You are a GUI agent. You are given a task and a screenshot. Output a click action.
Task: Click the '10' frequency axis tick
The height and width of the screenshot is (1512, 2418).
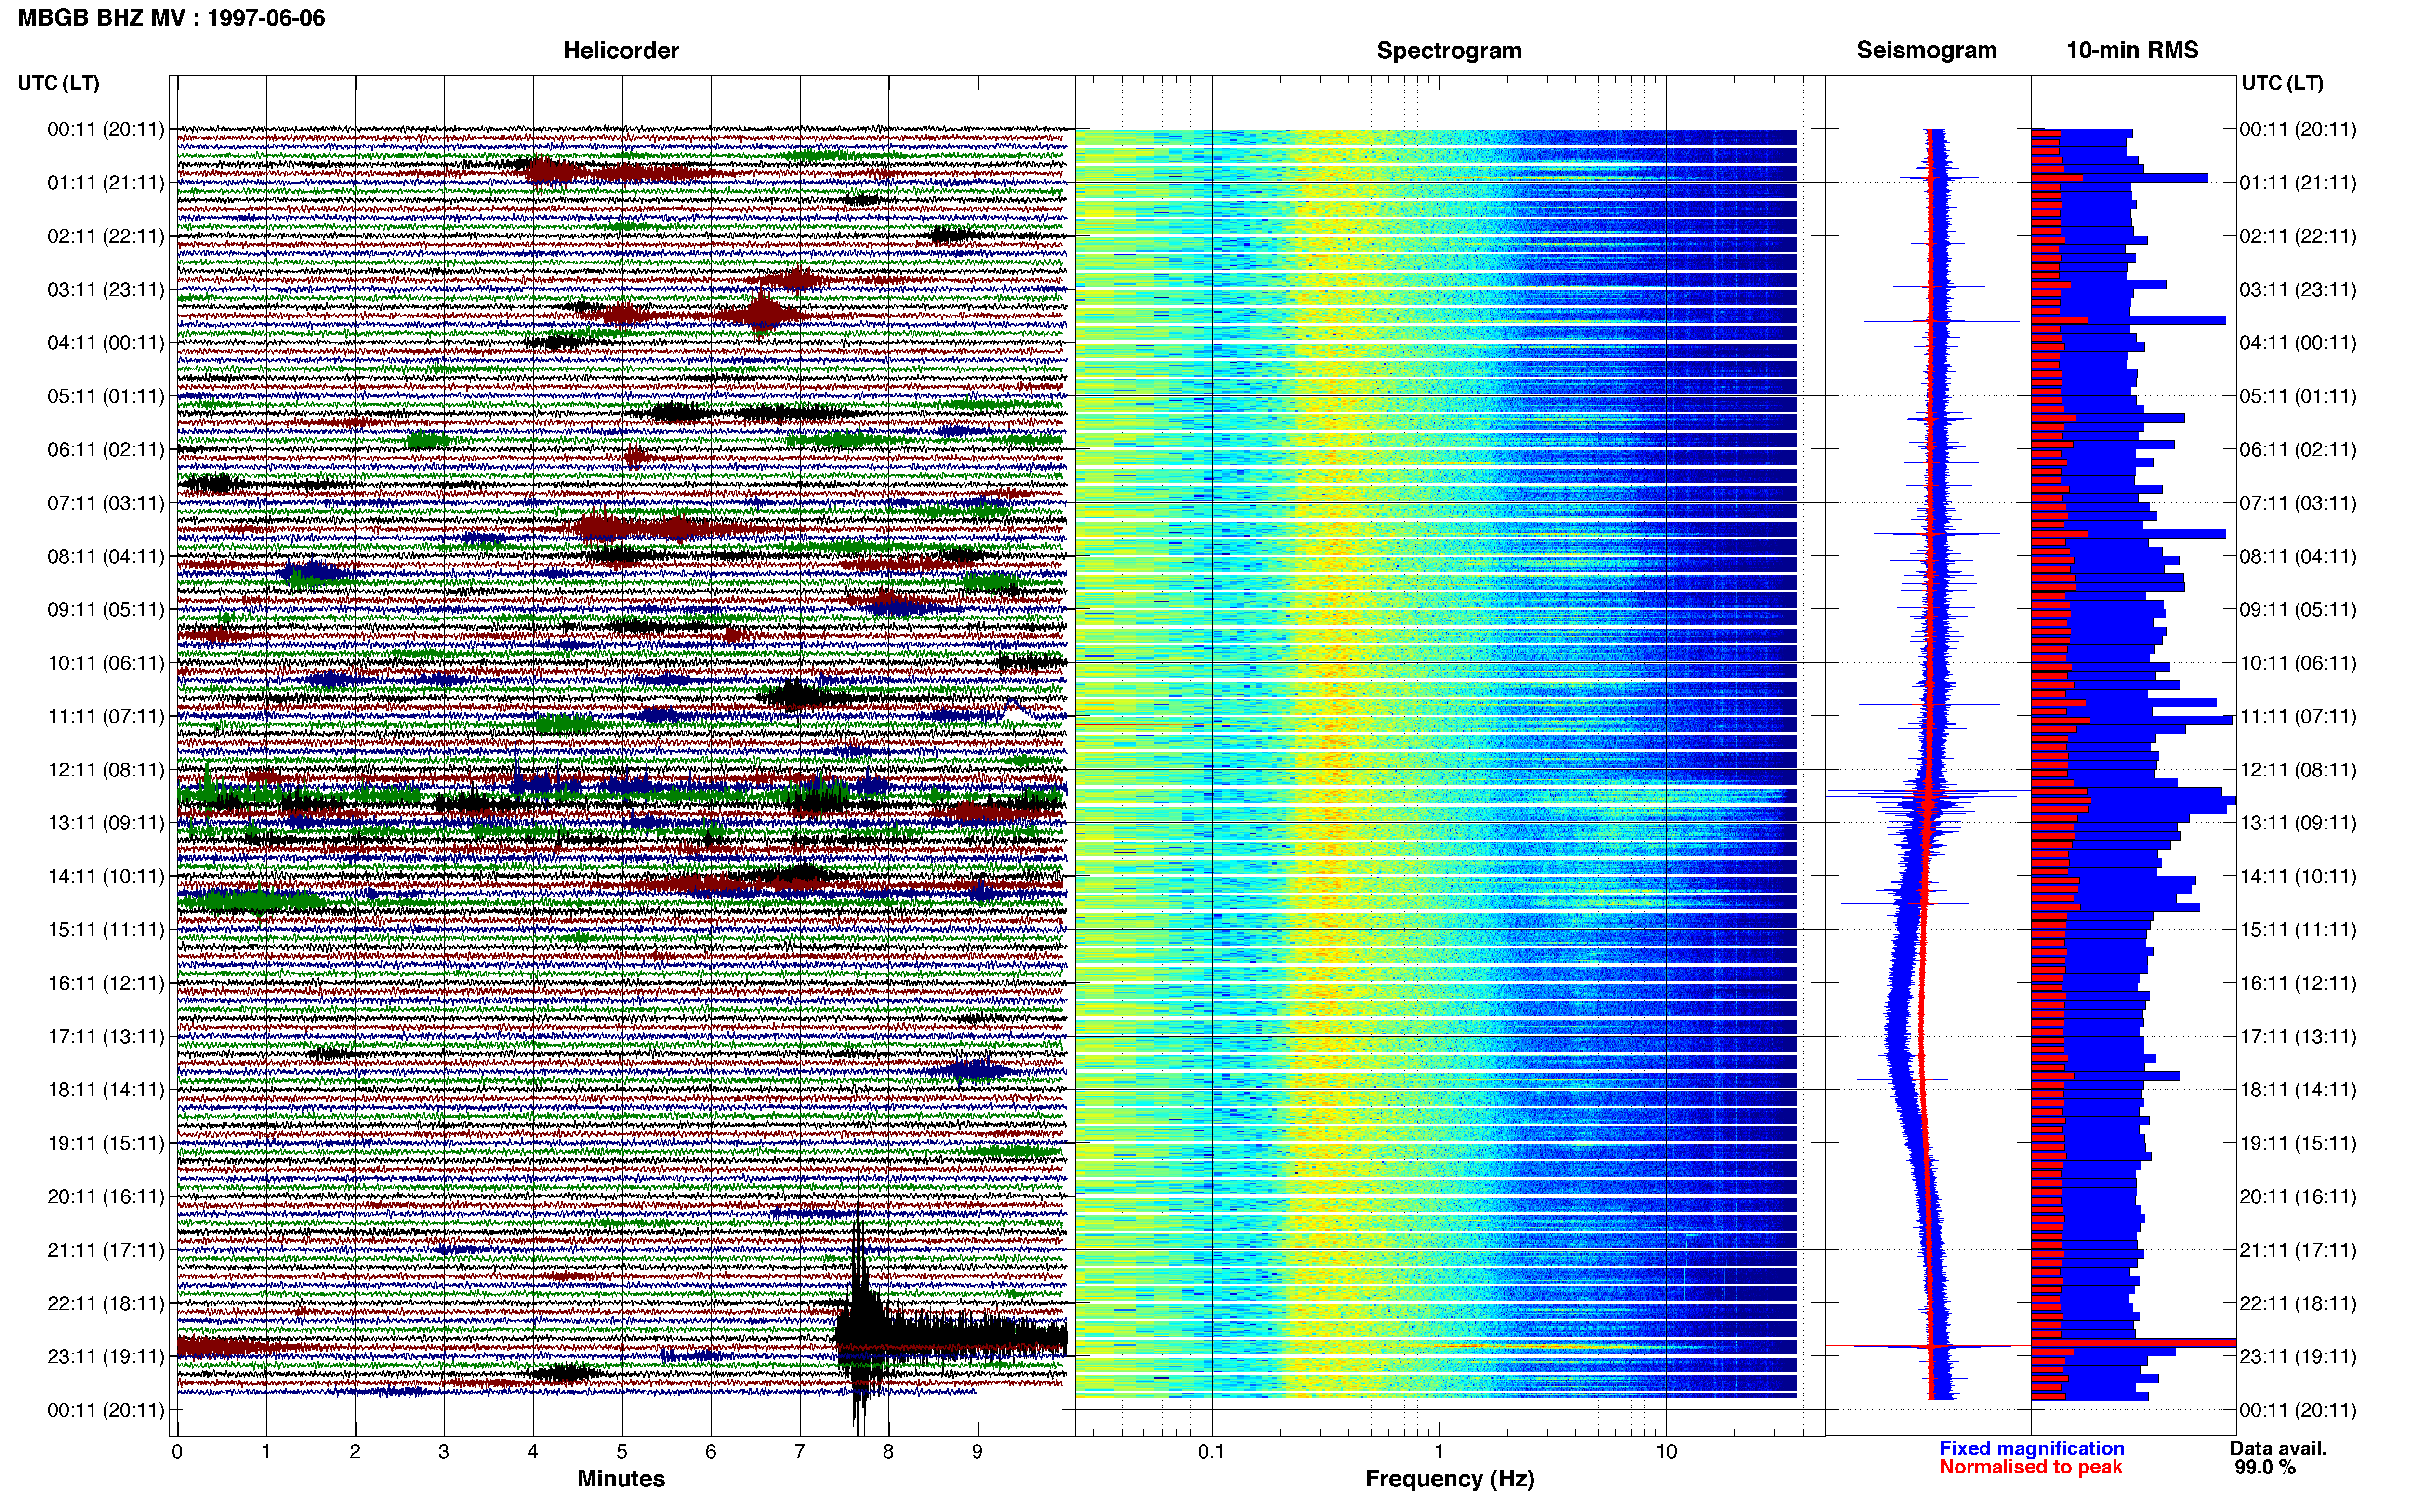point(1666,1452)
